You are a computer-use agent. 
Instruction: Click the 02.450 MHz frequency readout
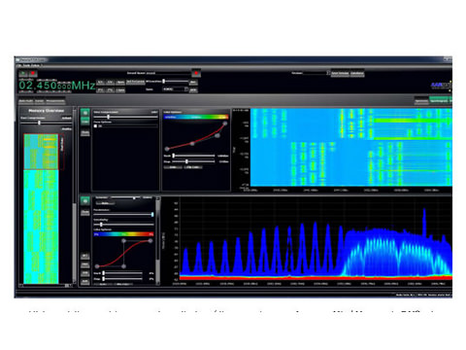[x=57, y=86]
